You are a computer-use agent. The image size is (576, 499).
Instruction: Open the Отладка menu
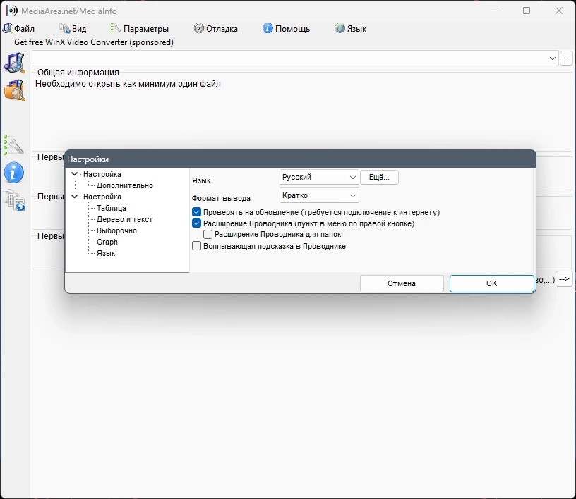coord(216,29)
